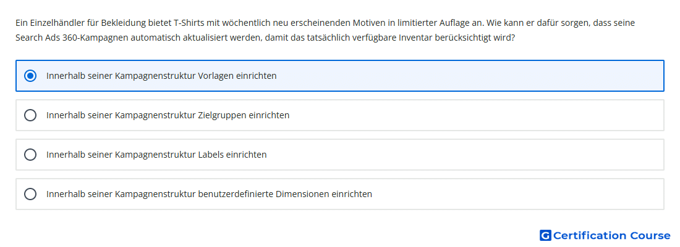
Task: Open the Certification Course text link
Action: pyautogui.click(x=611, y=235)
